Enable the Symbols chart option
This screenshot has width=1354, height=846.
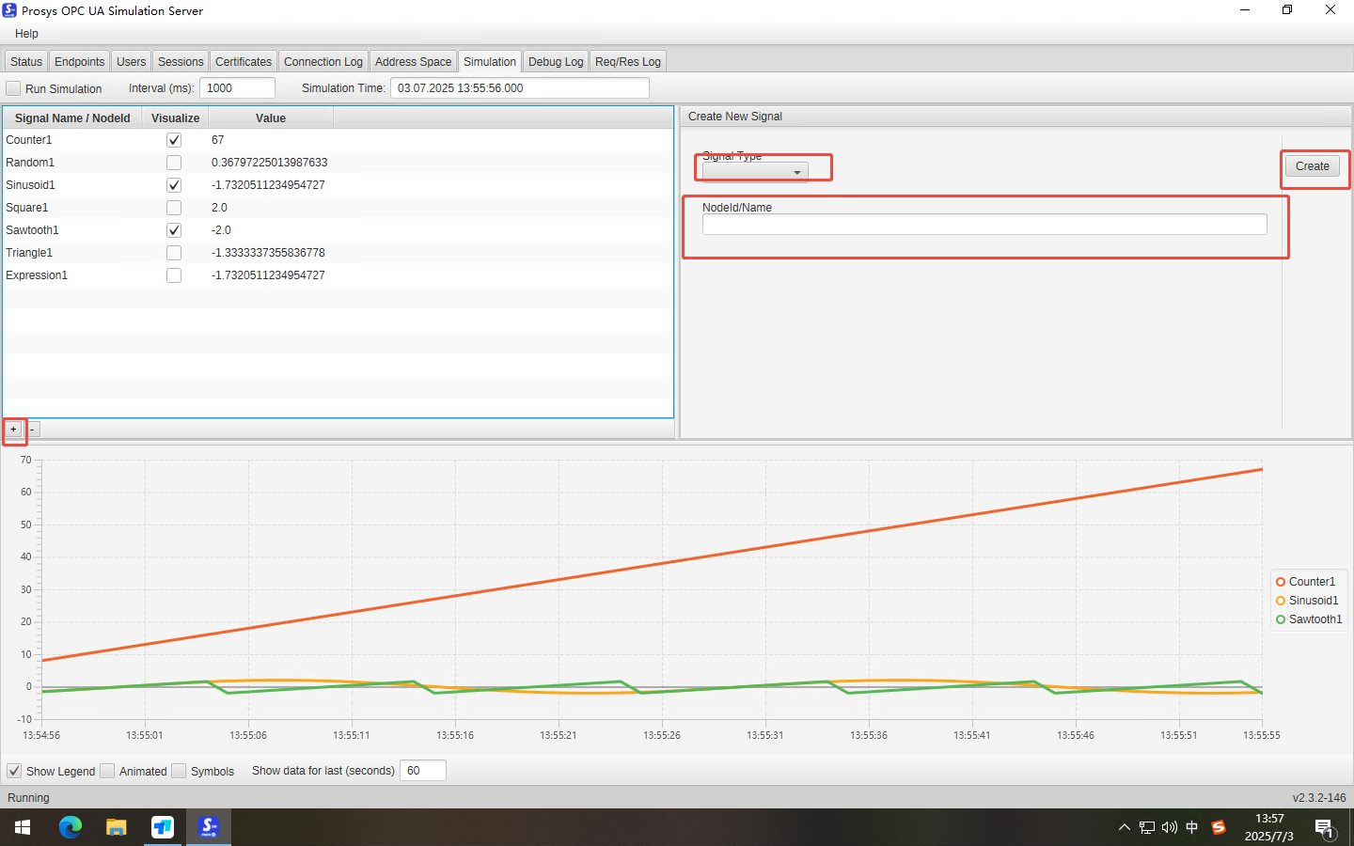[179, 771]
